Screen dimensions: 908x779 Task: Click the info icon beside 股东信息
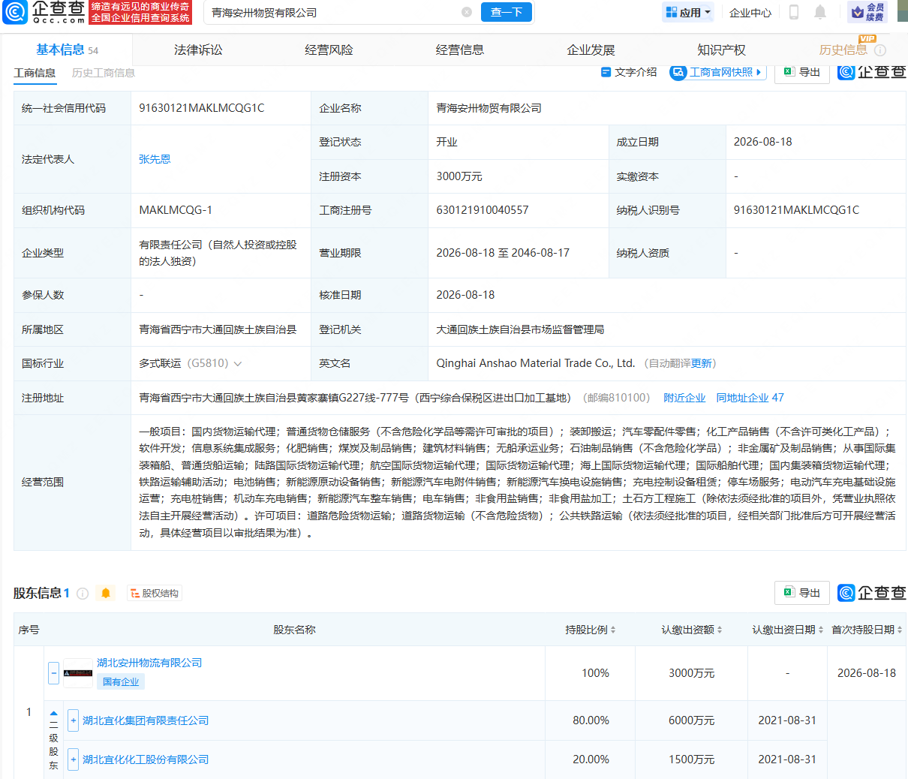click(x=83, y=594)
